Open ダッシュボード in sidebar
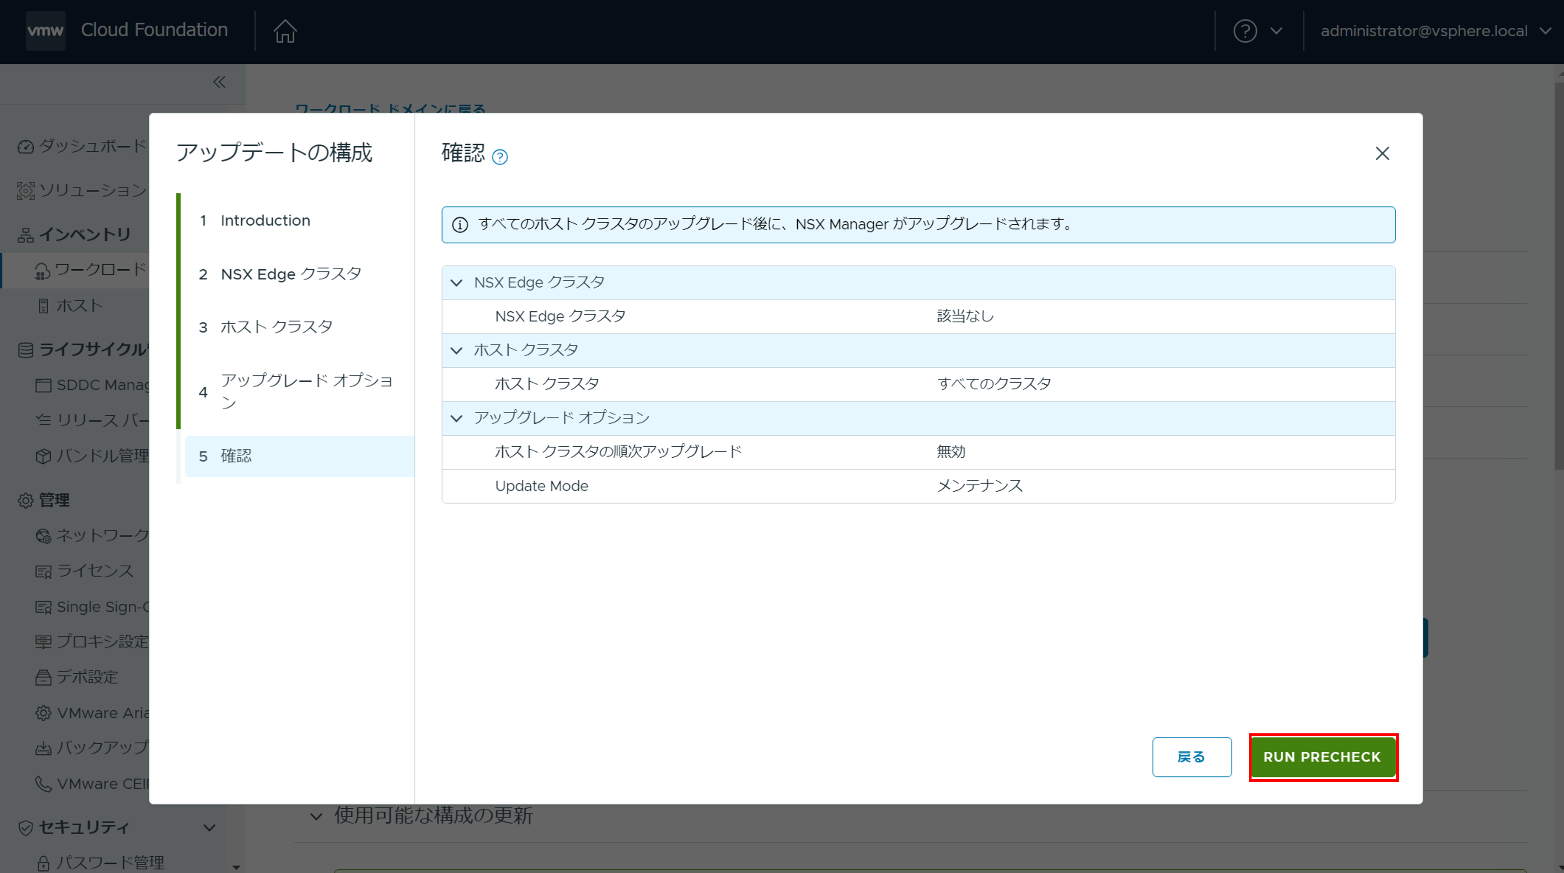The height and width of the screenshot is (873, 1564). (83, 146)
